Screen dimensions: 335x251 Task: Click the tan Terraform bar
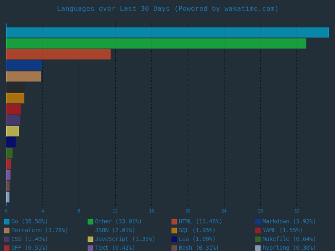click(x=23, y=76)
